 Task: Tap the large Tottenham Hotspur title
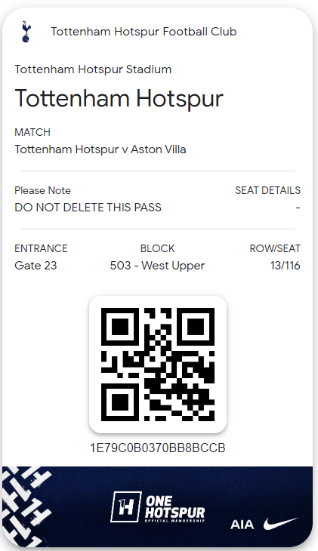pyautogui.click(x=119, y=98)
